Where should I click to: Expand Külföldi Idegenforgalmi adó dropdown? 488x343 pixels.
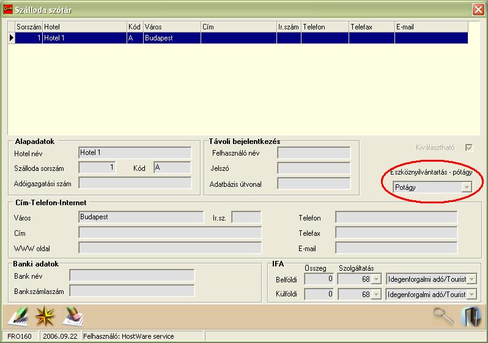point(472,294)
